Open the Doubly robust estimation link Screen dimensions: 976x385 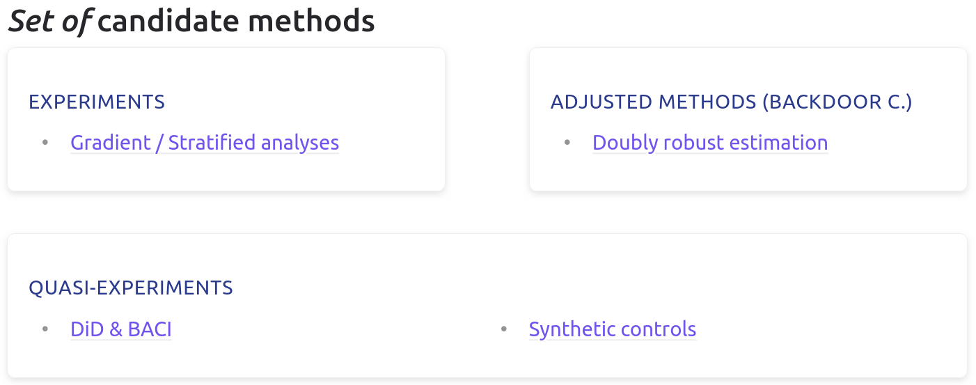pos(709,143)
